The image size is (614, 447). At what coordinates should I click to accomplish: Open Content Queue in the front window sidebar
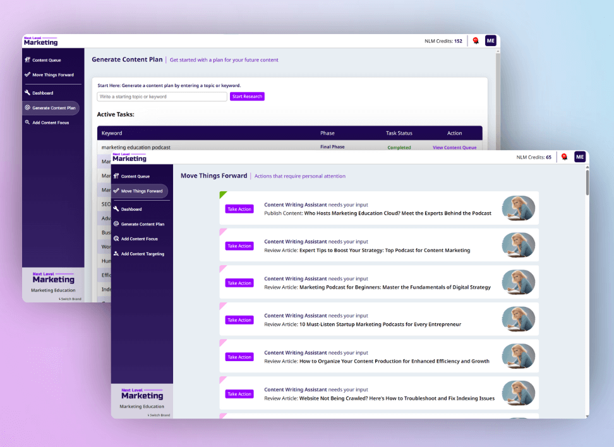[x=135, y=176]
